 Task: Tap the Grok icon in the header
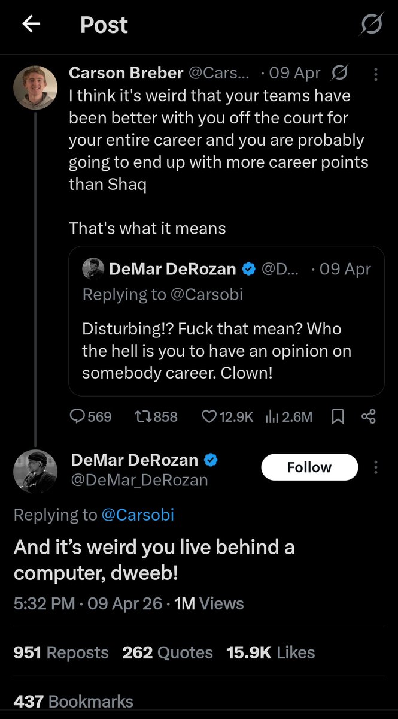[371, 25]
